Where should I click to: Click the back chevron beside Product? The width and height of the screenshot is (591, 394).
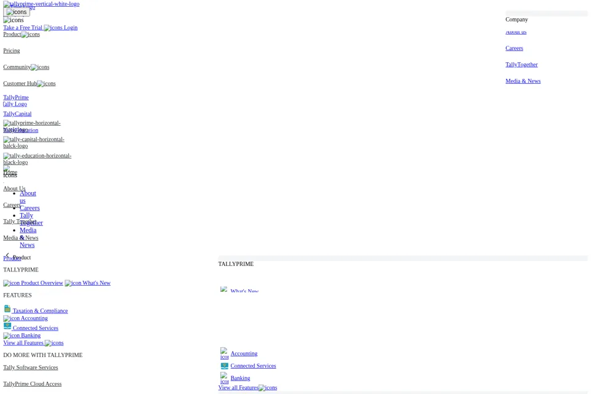click(7, 255)
